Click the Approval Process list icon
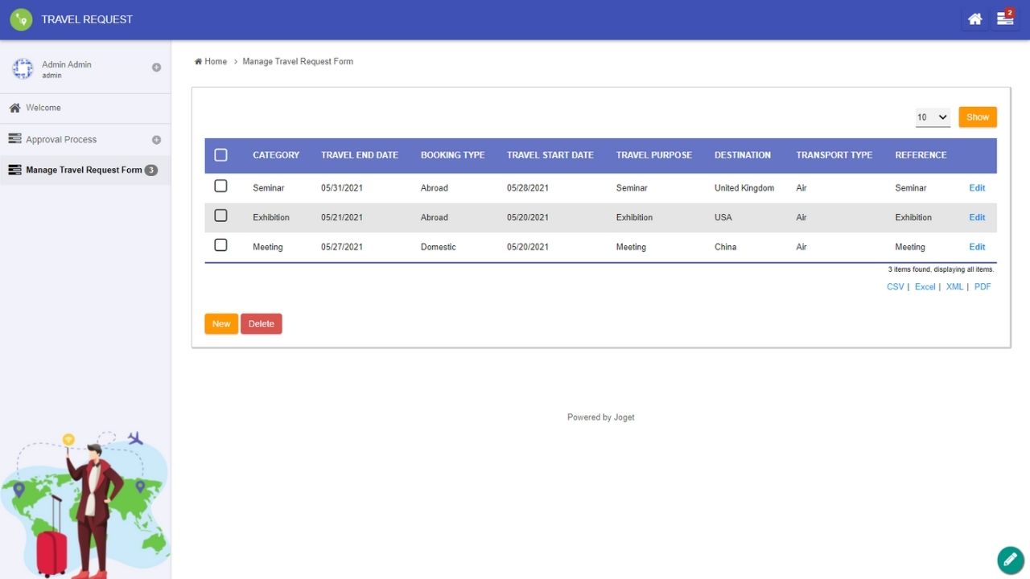Image resolution: width=1030 pixels, height=579 pixels. point(14,139)
